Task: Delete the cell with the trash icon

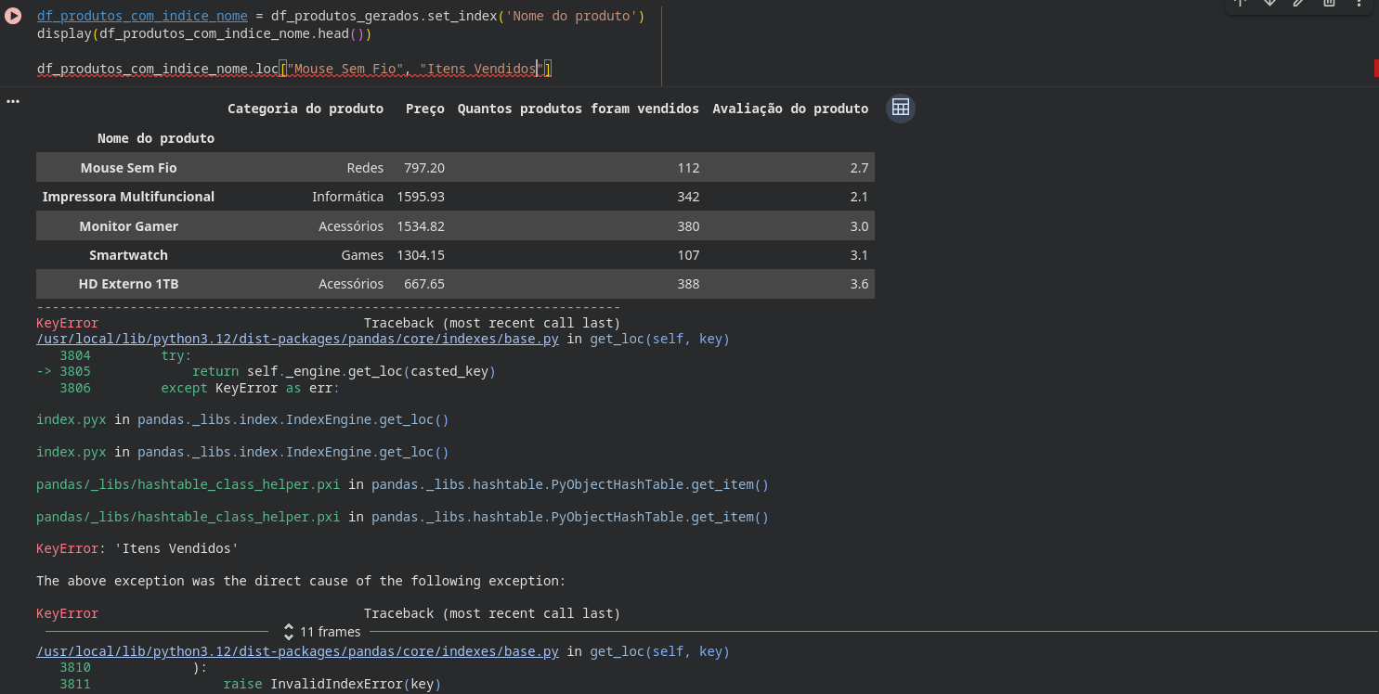Action: click(1329, 3)
